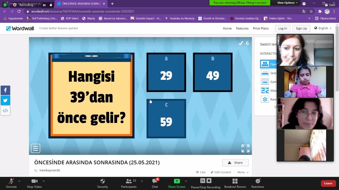Pause recording from the top Recording indicator
The image size is (339, 190).
[44, 5]
